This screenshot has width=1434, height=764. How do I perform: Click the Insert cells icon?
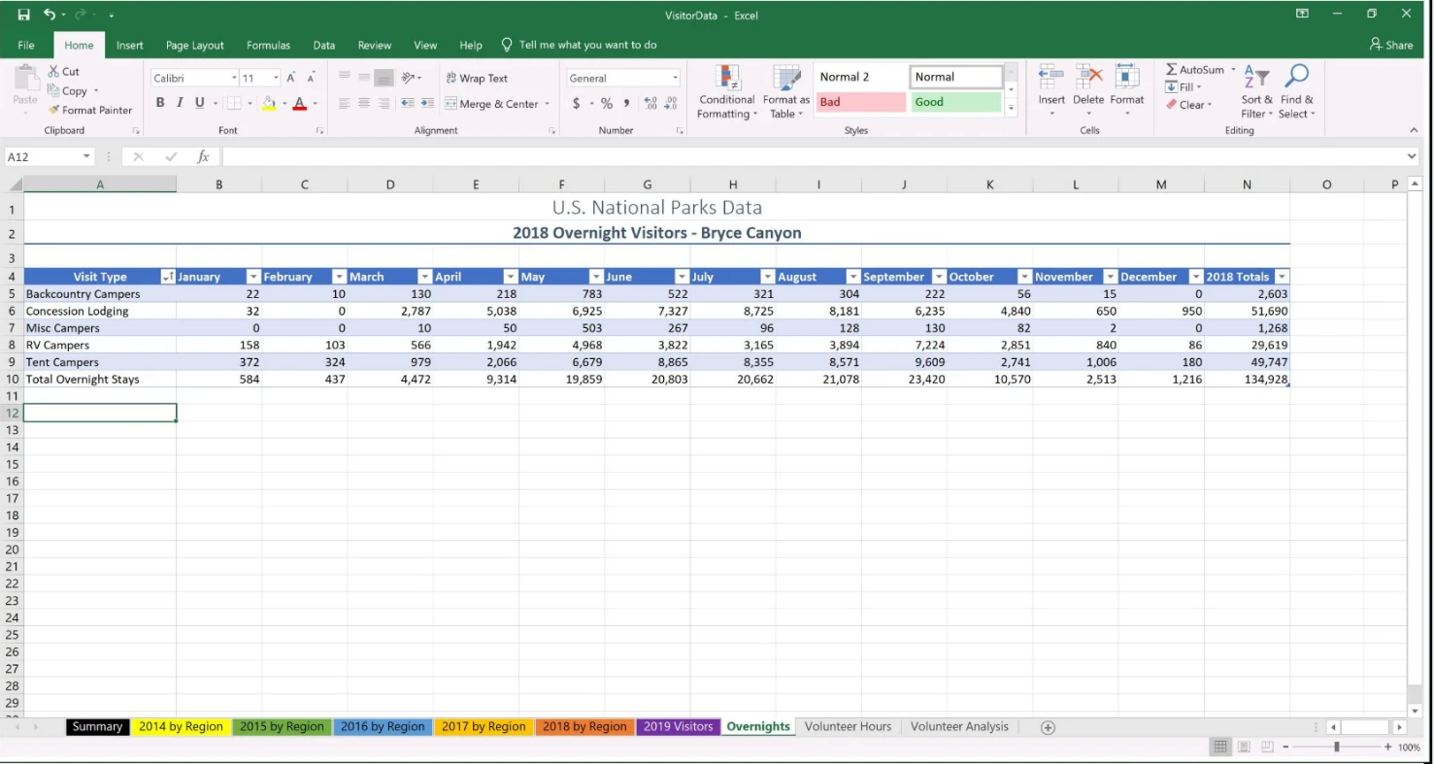1050,78
